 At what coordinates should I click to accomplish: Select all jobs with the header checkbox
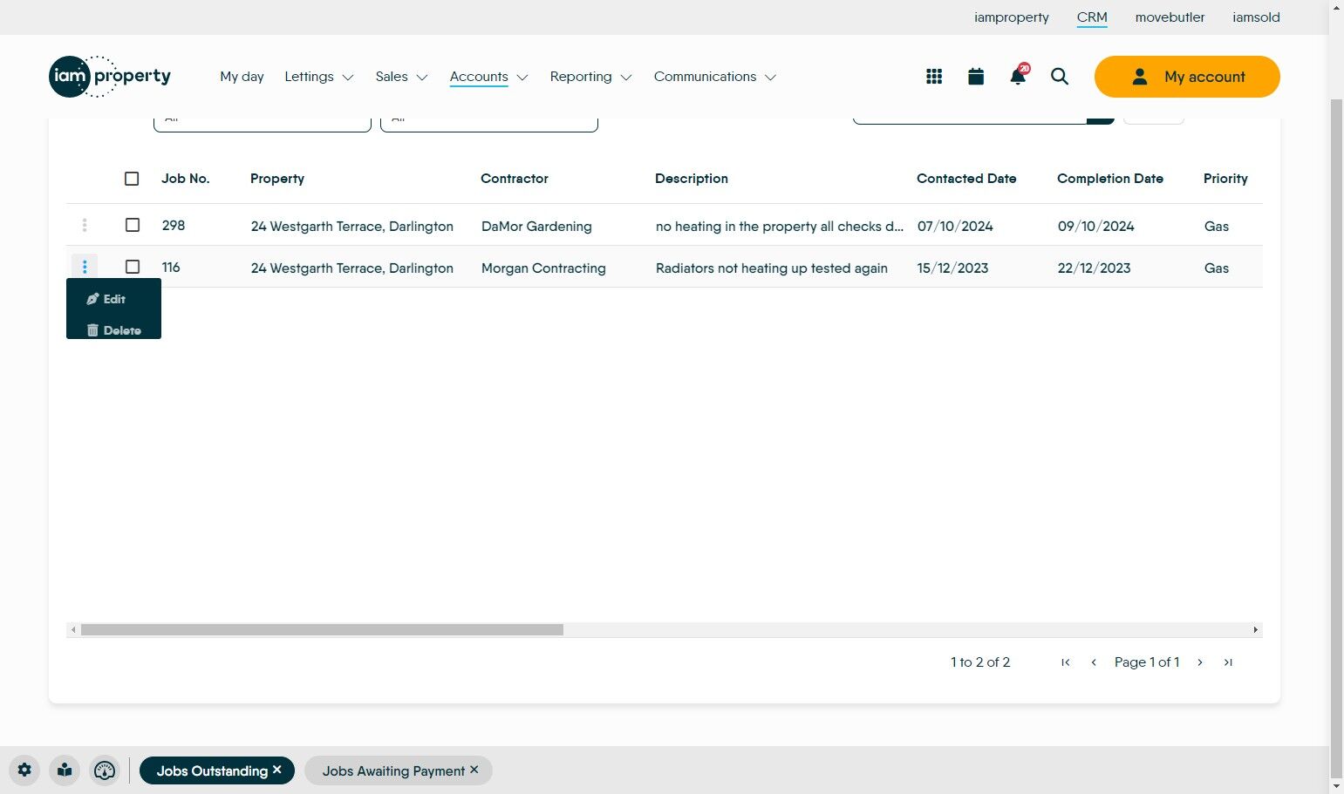[132, 179]
